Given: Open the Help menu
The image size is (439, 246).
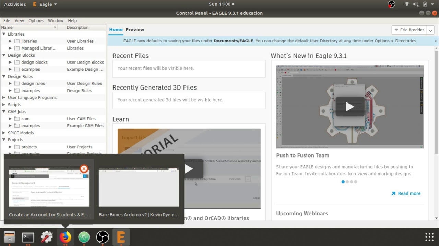Looking at the screenshot, I should [x=72, y=20].
